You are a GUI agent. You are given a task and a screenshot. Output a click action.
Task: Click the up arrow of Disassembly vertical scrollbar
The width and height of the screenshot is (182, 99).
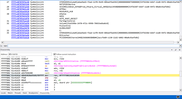[x=181, y=58]
